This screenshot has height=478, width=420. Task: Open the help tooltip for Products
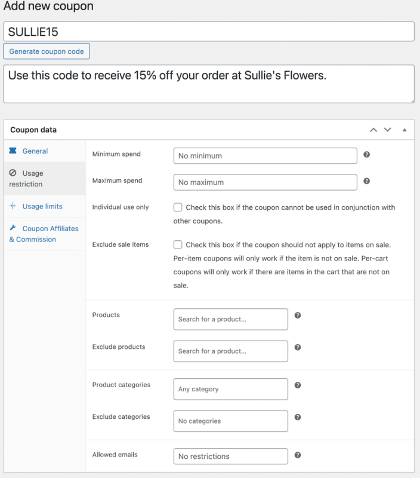pos(298,315)
